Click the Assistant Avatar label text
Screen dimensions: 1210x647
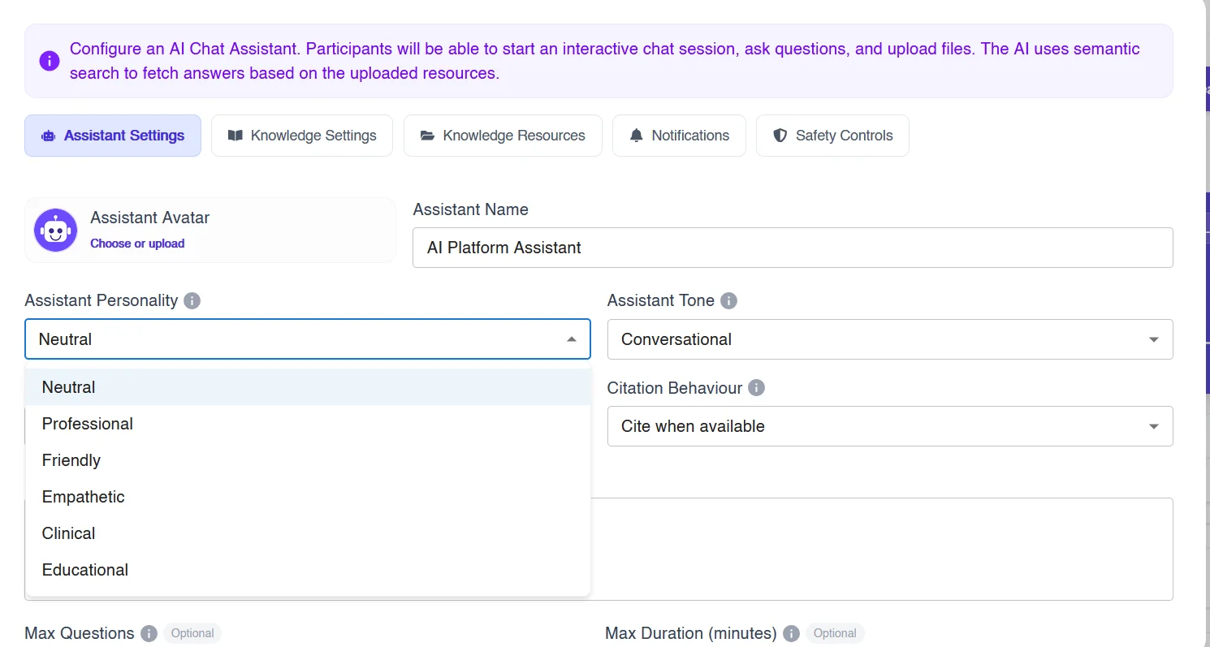coord(150,218)
